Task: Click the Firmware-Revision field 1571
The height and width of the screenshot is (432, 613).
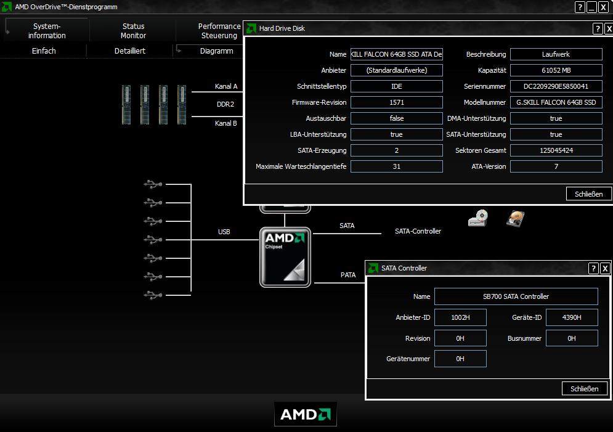Action: 396,102
